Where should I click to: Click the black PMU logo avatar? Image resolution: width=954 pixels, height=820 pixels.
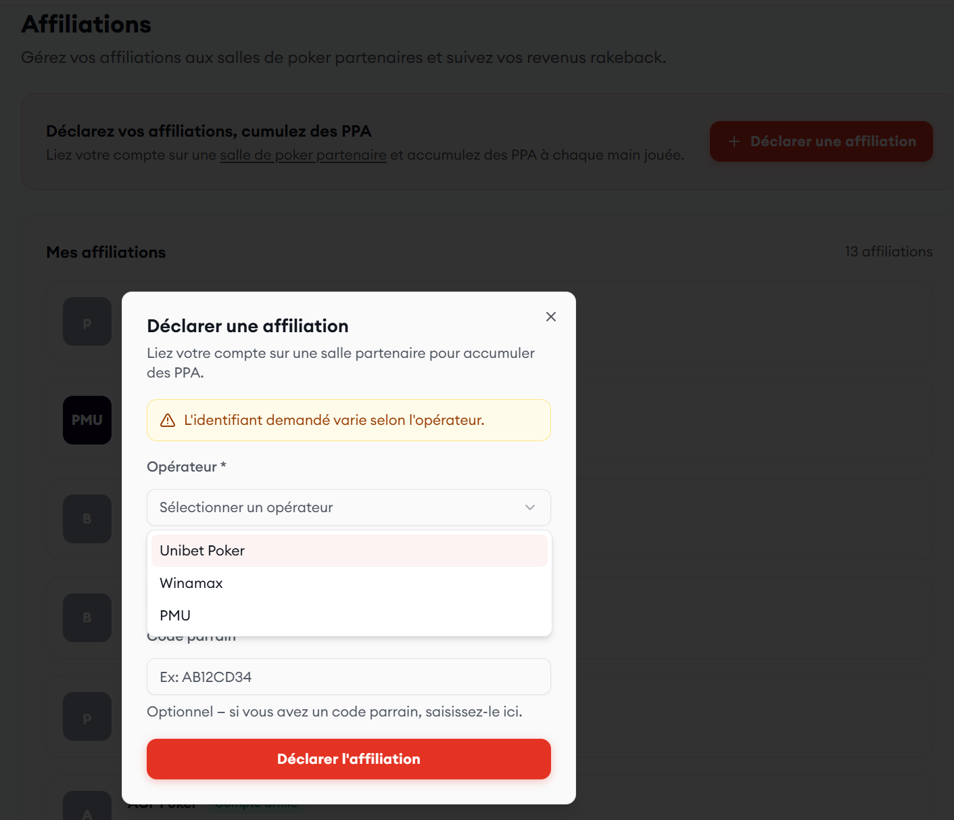[x=87, y=420]
